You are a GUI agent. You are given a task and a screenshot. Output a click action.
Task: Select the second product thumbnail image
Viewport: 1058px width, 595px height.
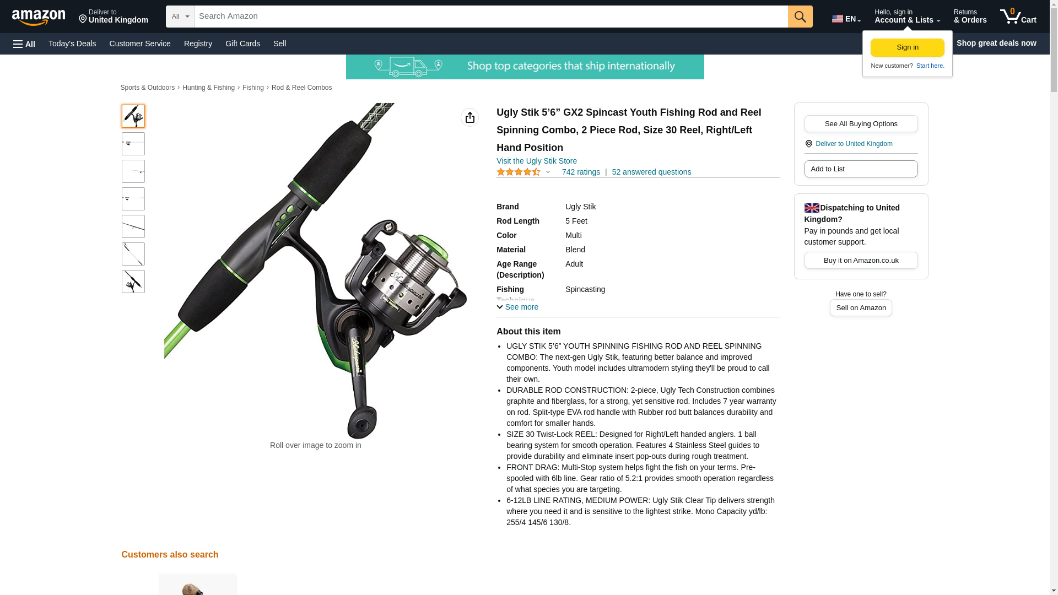pyautogui.click(x=133, y=144)
